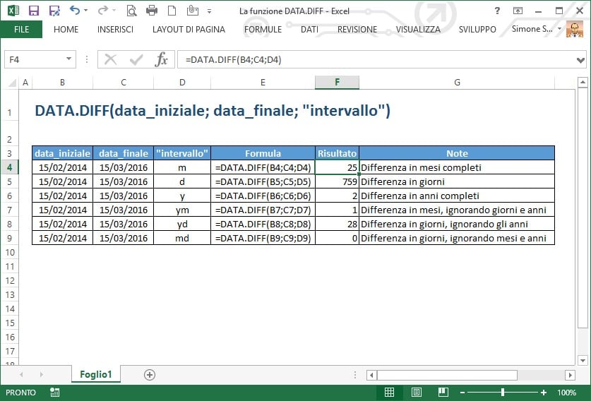
Task: Add a new sheet with plus icon
Action: click(x=150, y=375)
